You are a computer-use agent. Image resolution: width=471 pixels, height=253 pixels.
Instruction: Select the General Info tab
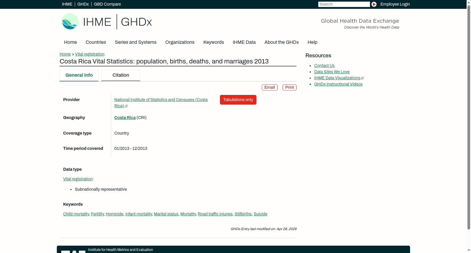pyautogui.click(x=79, y=75)
